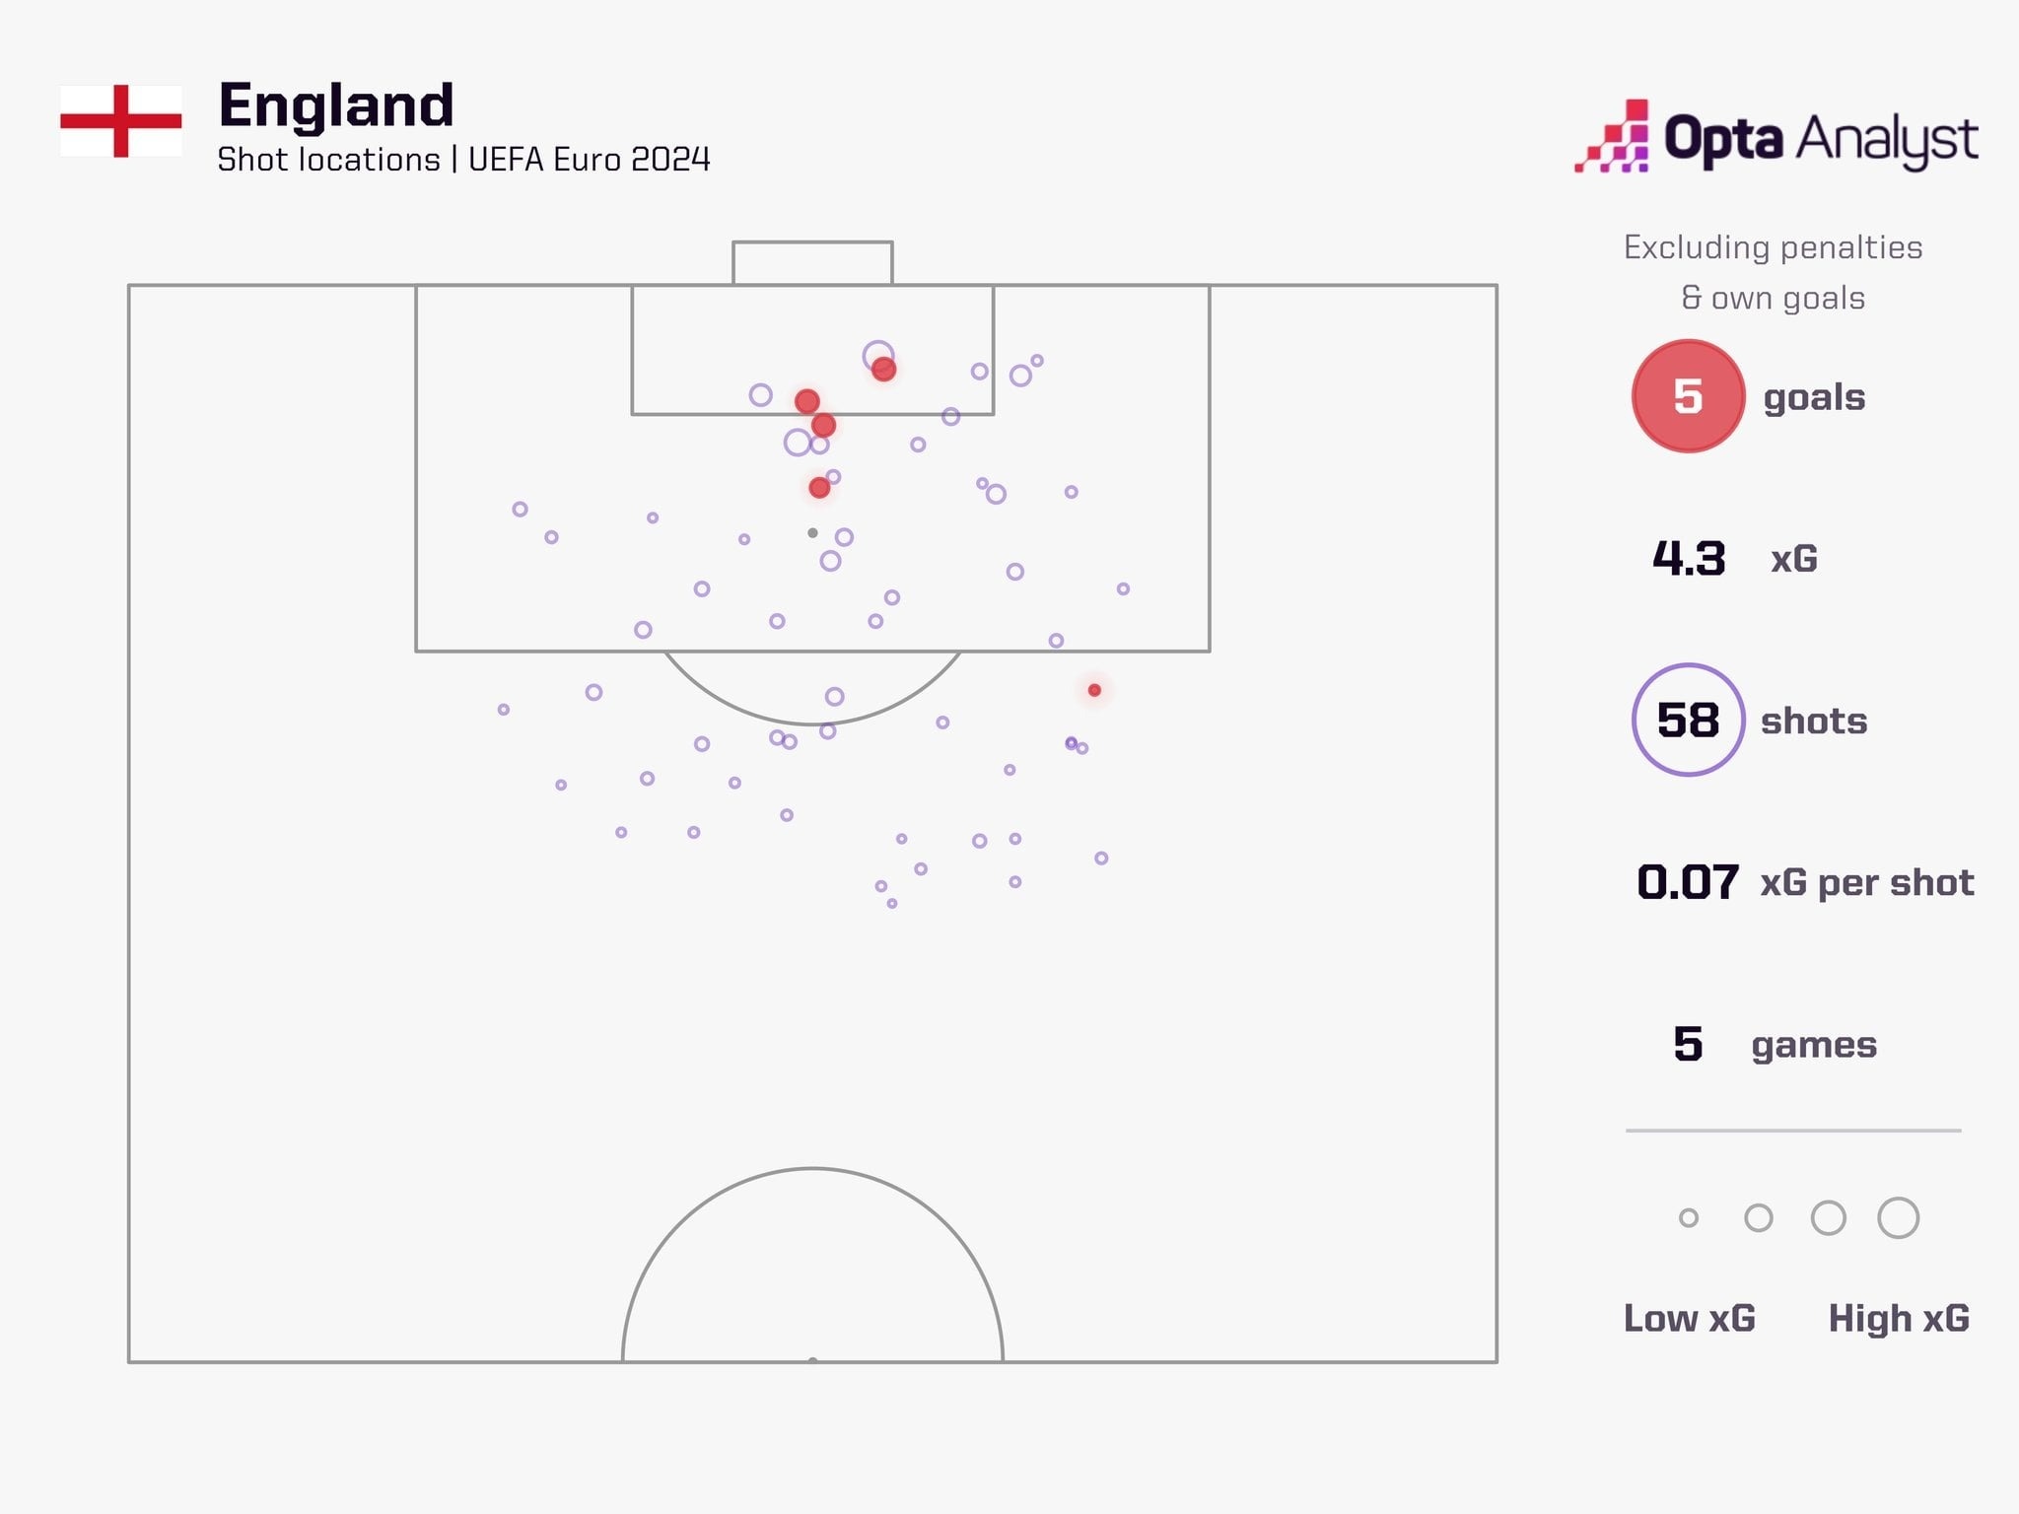The width and height of the screenshot is (2019, 1514).
Task: Click the purple 58 shots circle
Action: point(1688,721)
